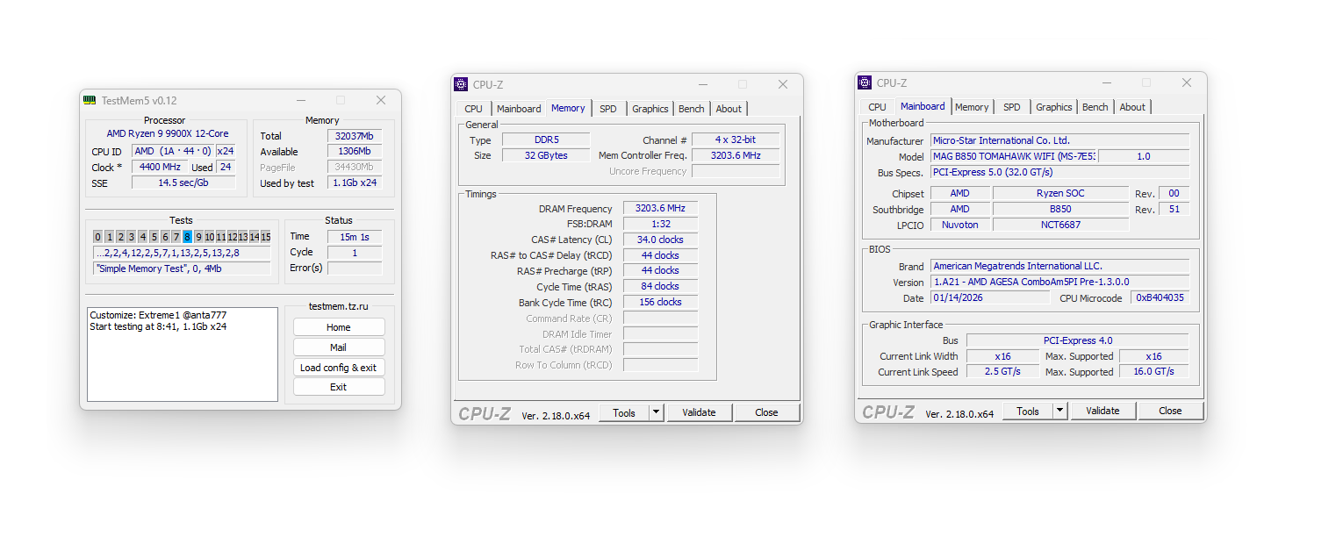Minimize the CPU-Z Mainboard window
Image resolution: width=1343 pixels, height=544 pixels.
pyautogui.click(x=1106, y=82)
